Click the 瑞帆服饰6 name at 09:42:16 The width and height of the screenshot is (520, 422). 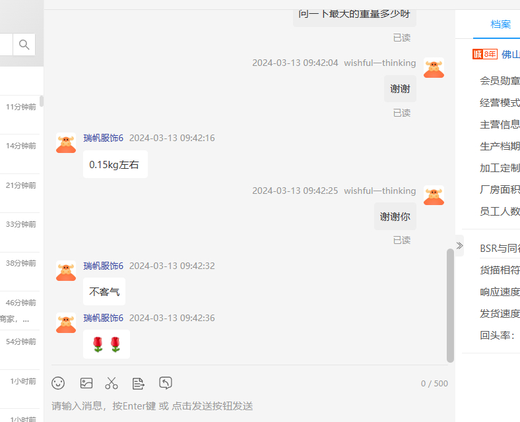[103, 138]
